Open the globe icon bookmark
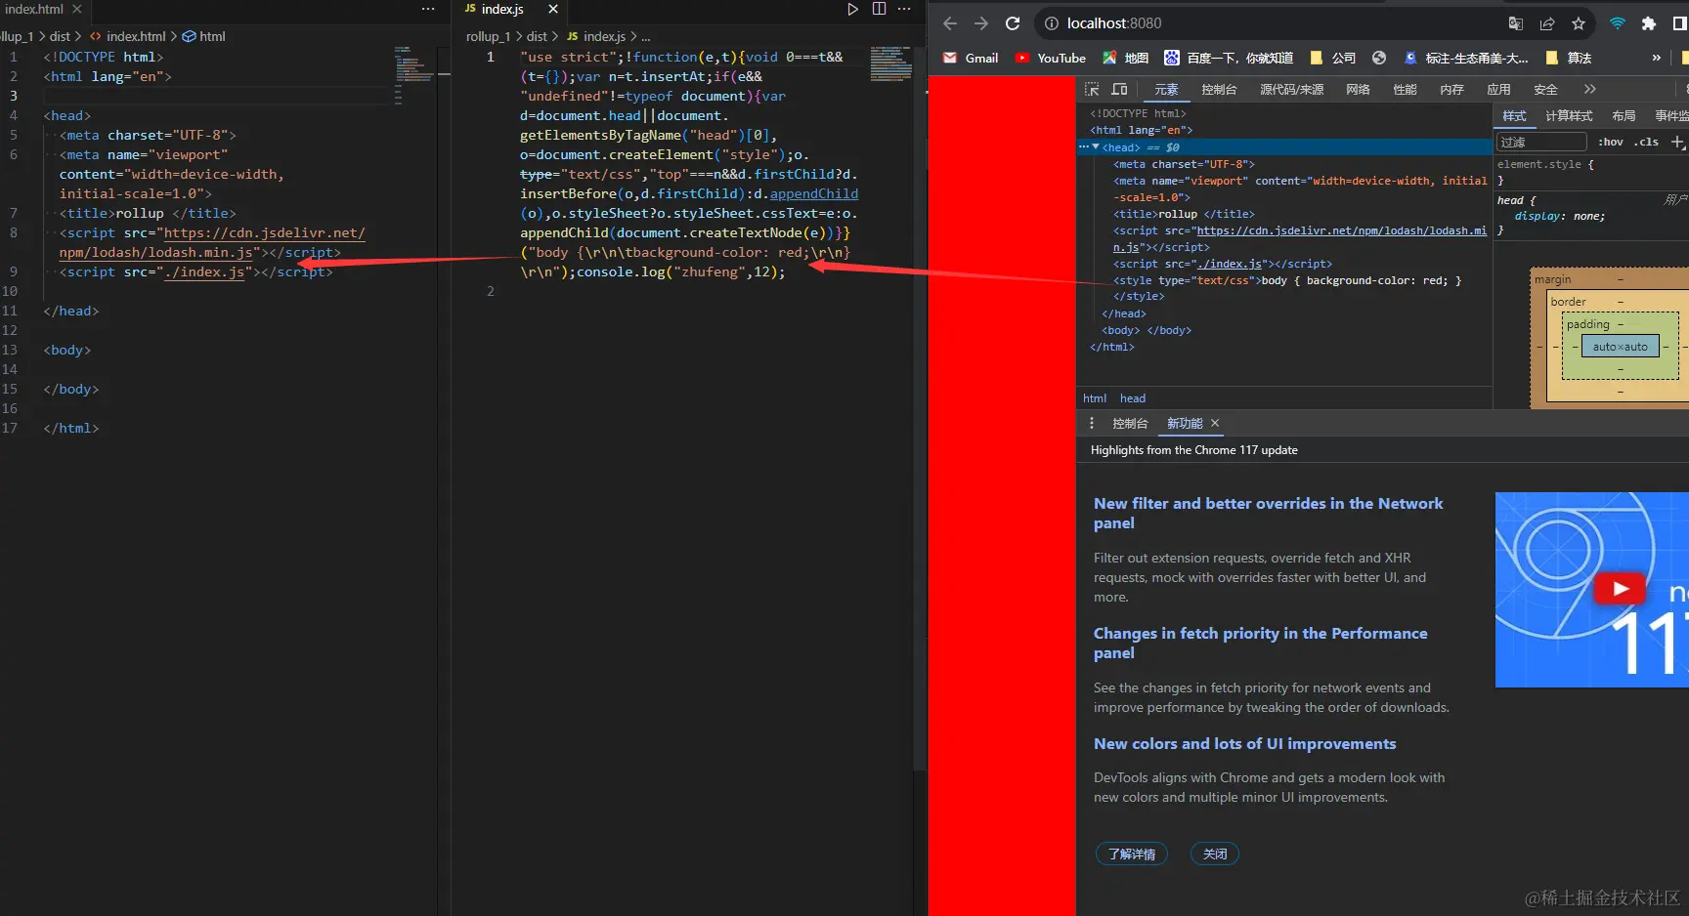This screenshot has width=1689, height=916. pyautogui.click(x=1379, y=58)
